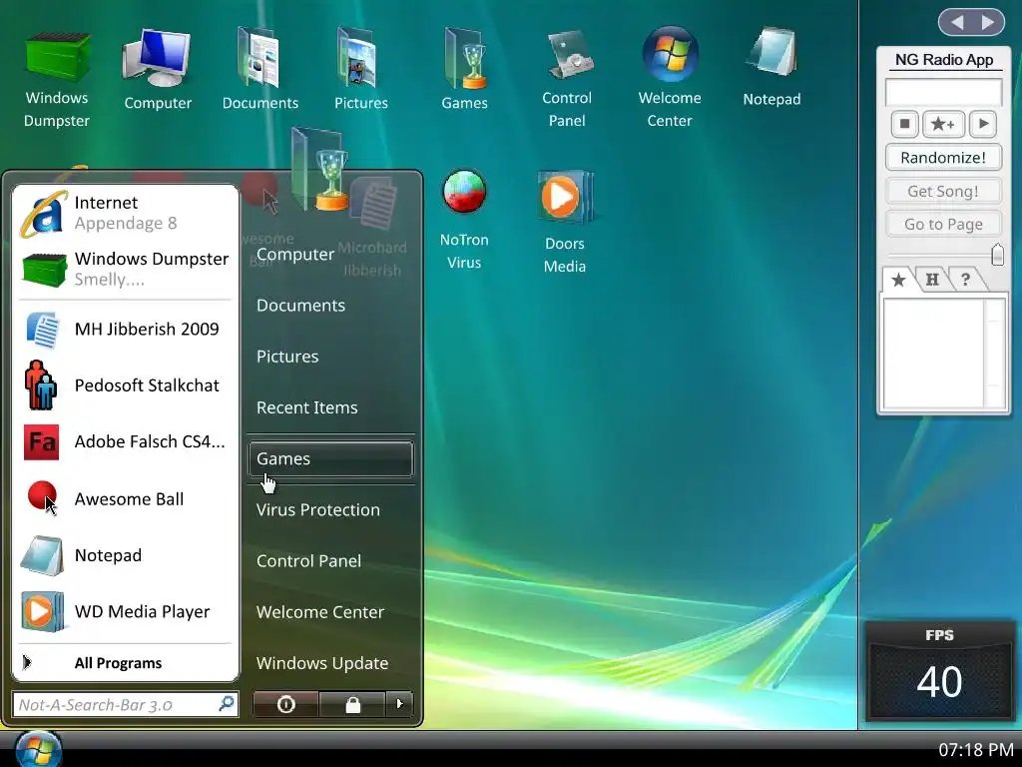Click the NG Radio App text field
Viewport: 1022px width, 767px height.
point(943,91)
